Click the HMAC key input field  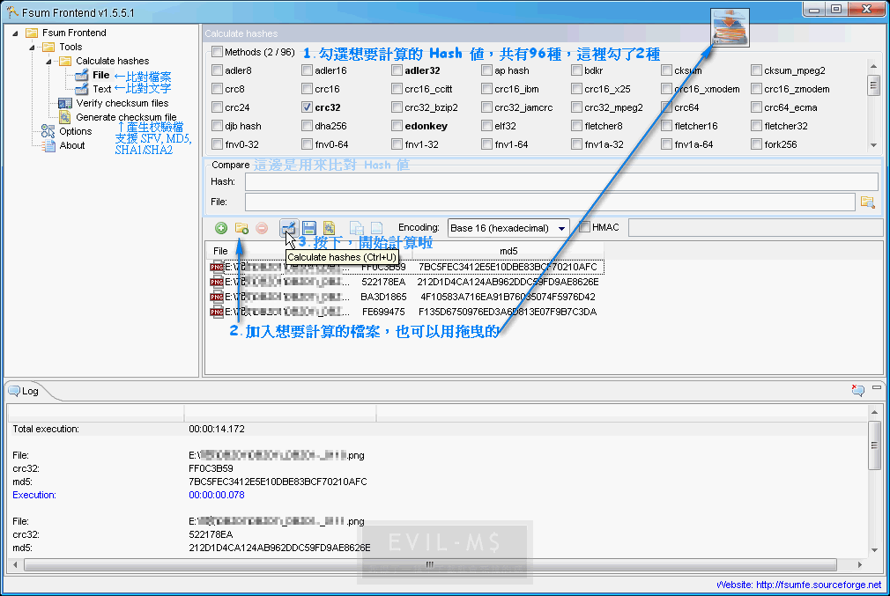coord(755,227)
